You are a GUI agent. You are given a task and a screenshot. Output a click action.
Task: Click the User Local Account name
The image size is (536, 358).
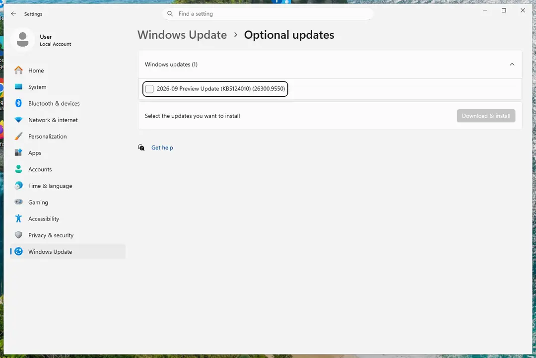56,40
